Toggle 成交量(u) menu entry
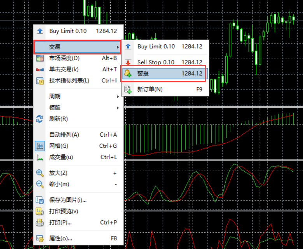 pos(78,157)
